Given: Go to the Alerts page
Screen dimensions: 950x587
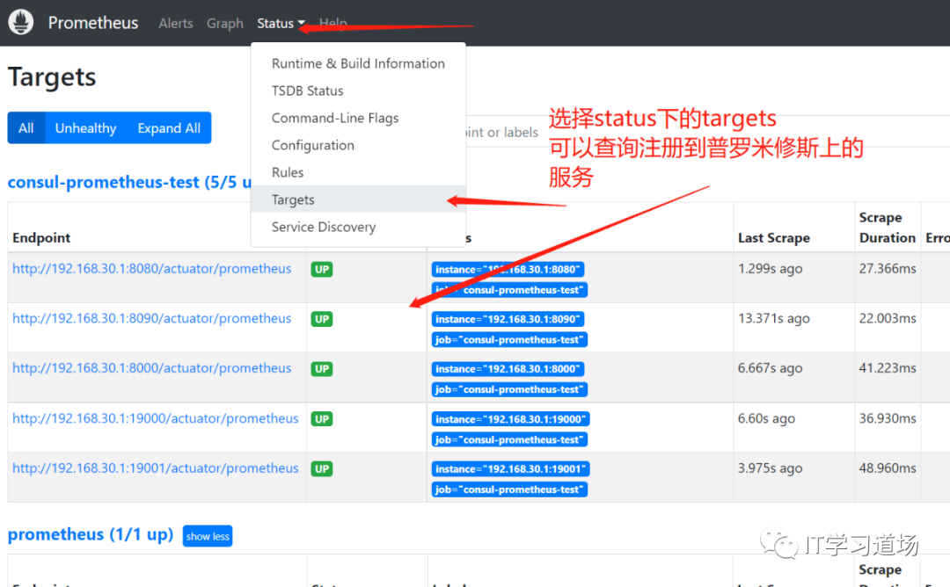Looking at the screenshot, I should point(176,24).
